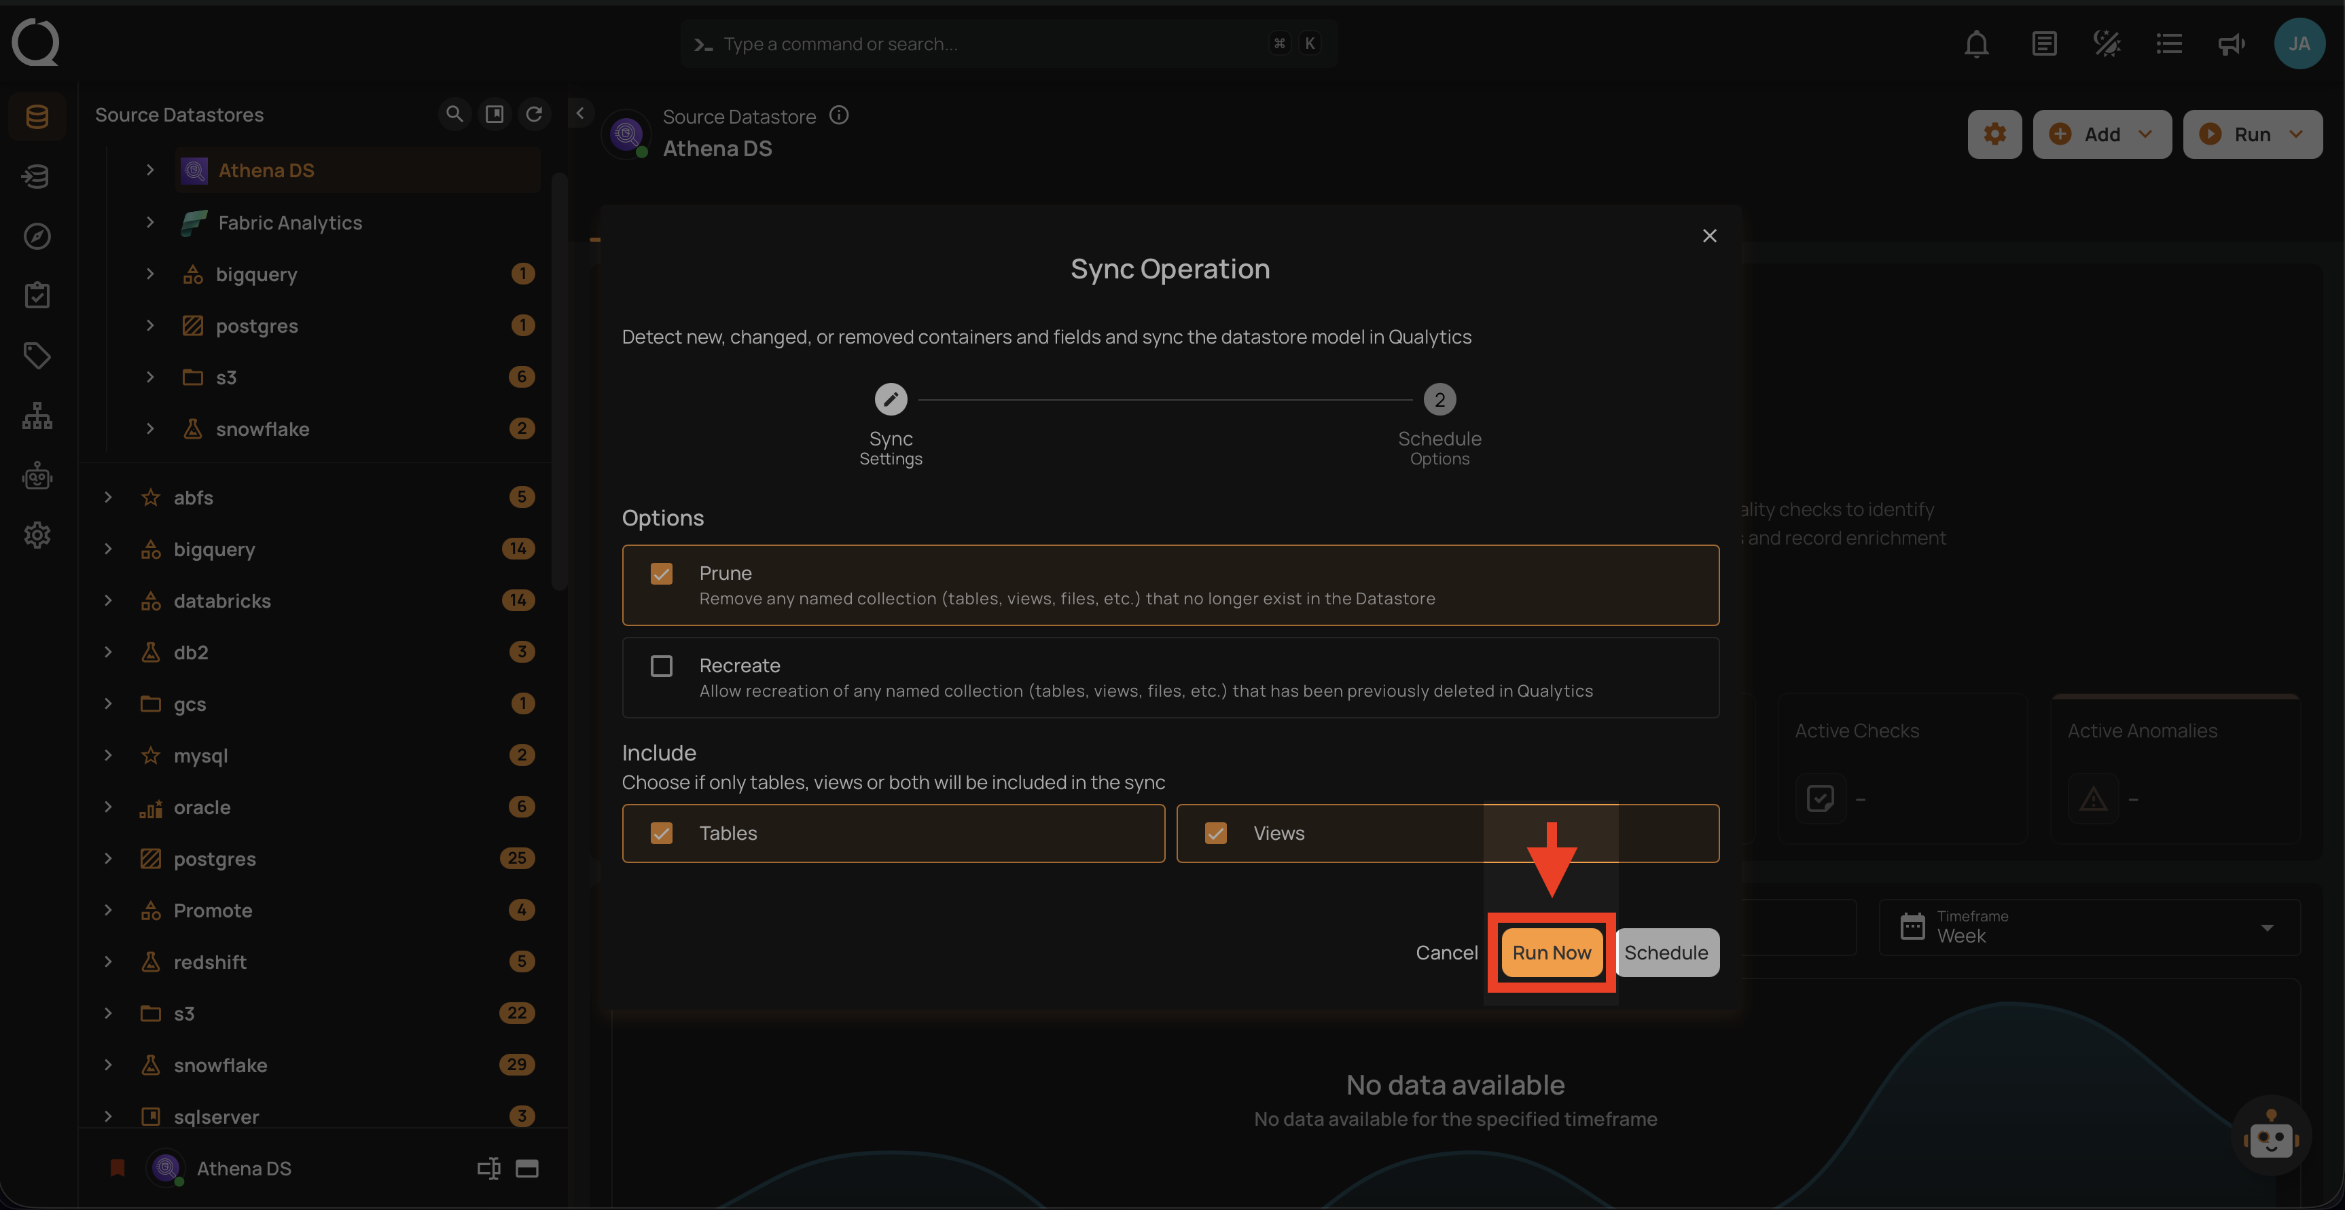Screen dimensions: 2345x1210
Task: Close the Sync Operation dialog
Action: [1710, 236]
